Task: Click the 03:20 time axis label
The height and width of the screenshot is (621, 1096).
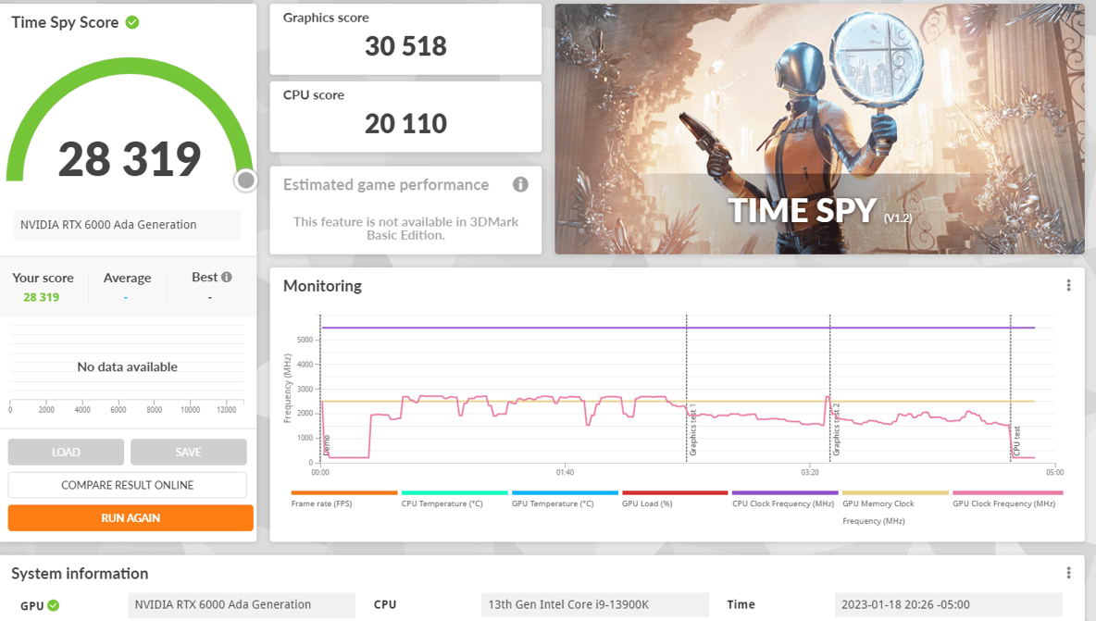Action: [809, 473]
